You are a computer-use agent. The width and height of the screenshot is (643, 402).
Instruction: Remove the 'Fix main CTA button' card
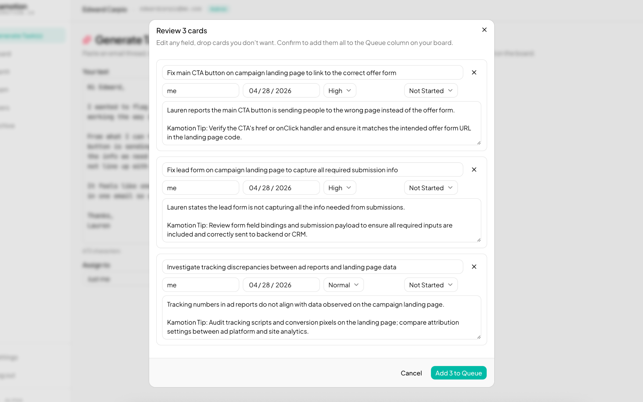click(474, 72)
